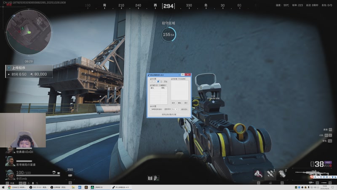The image size is (337, 190).
Task: Open the Windows notification center icon
Action: click(x=333, y=187)
